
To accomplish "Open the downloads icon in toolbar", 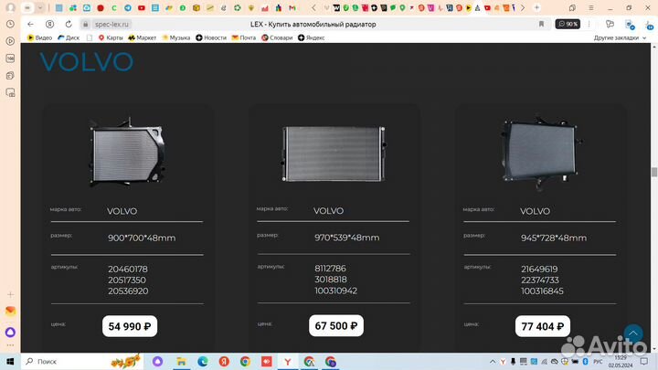I will 649,26.
